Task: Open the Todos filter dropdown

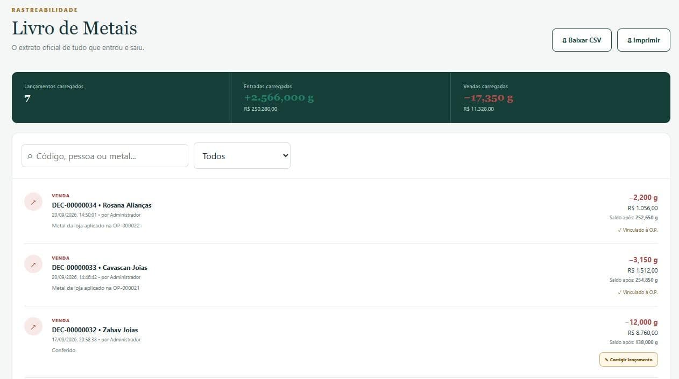Action: pyautogui.click(x=242, y=156)
